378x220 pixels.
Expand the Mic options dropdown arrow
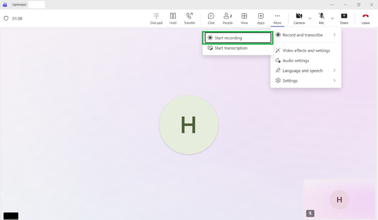(x=332, y=18)
